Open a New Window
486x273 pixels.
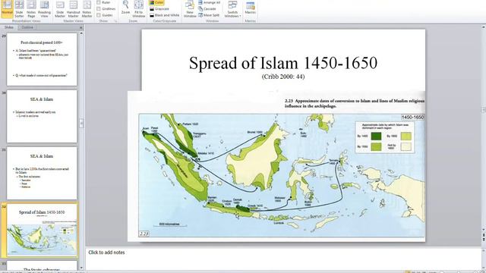pyautogui.click(x=190, y=8)
